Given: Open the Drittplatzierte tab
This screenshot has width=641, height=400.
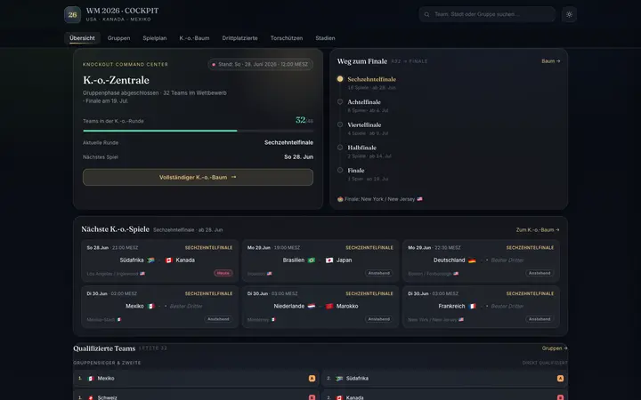Looking at the screenshot, I should 239,38.
